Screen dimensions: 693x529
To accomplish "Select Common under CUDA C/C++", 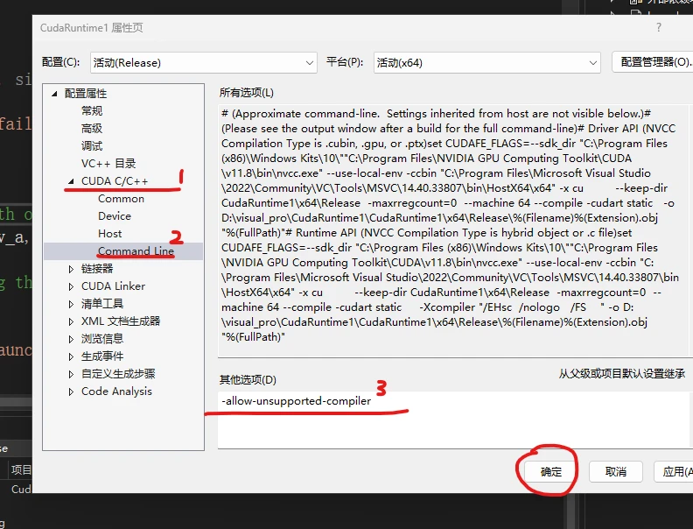I will (121, 199).
